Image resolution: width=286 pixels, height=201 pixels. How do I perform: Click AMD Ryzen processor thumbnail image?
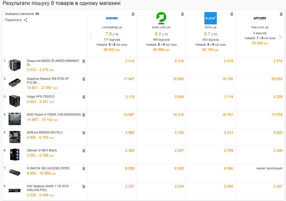click(15, 119)
